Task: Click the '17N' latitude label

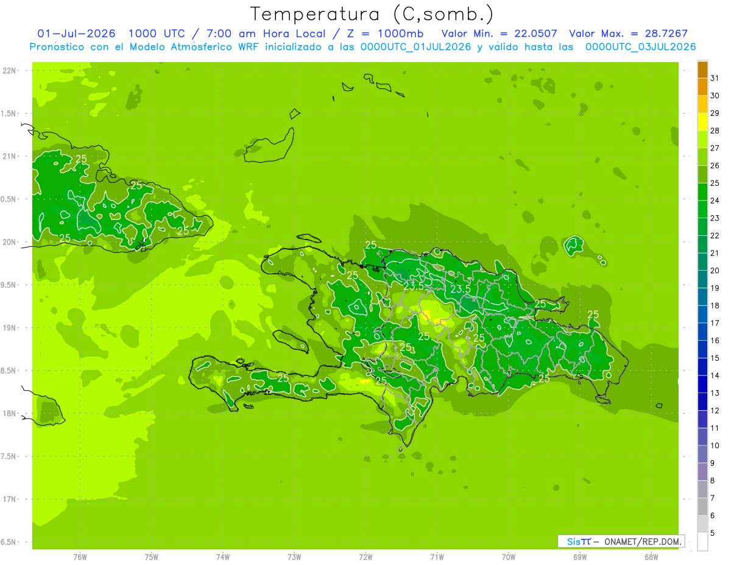Action: [10, 499]
